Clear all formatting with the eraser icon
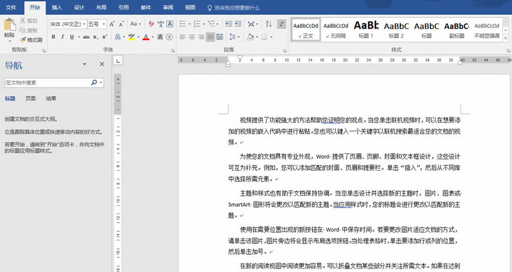The image size is (512, 272). pyautogui.click(x=151, y=24)
